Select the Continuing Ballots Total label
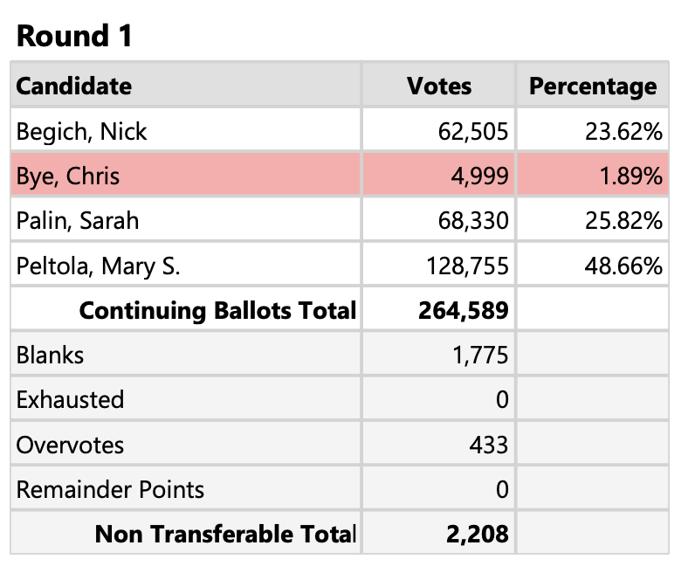Viewport: 695px width, 580px height. (217, 310)
